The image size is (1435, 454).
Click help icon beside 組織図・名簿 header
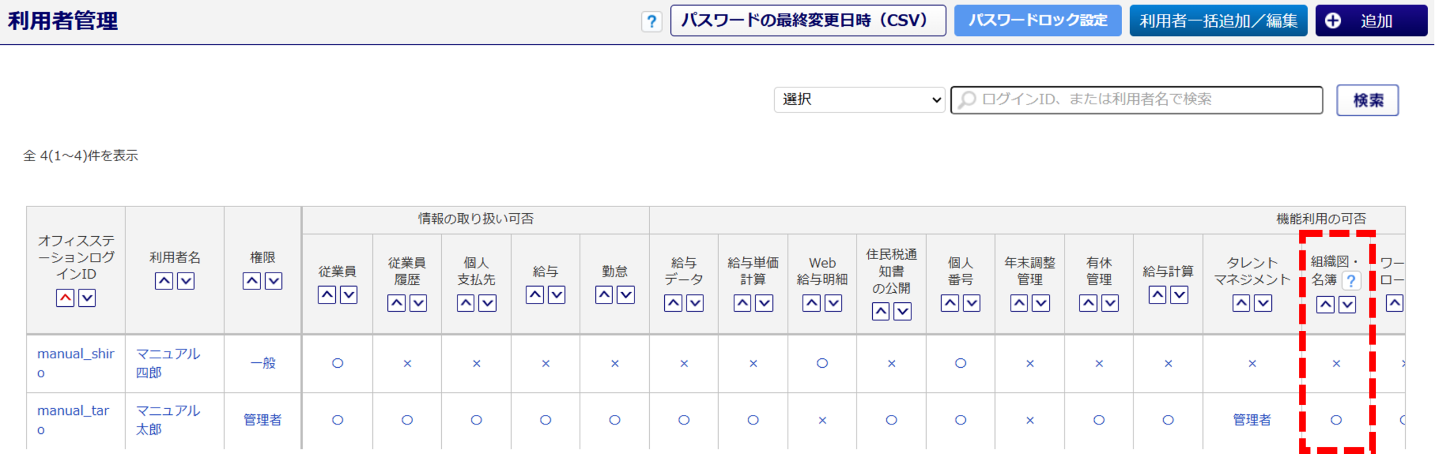[1351, 280]
